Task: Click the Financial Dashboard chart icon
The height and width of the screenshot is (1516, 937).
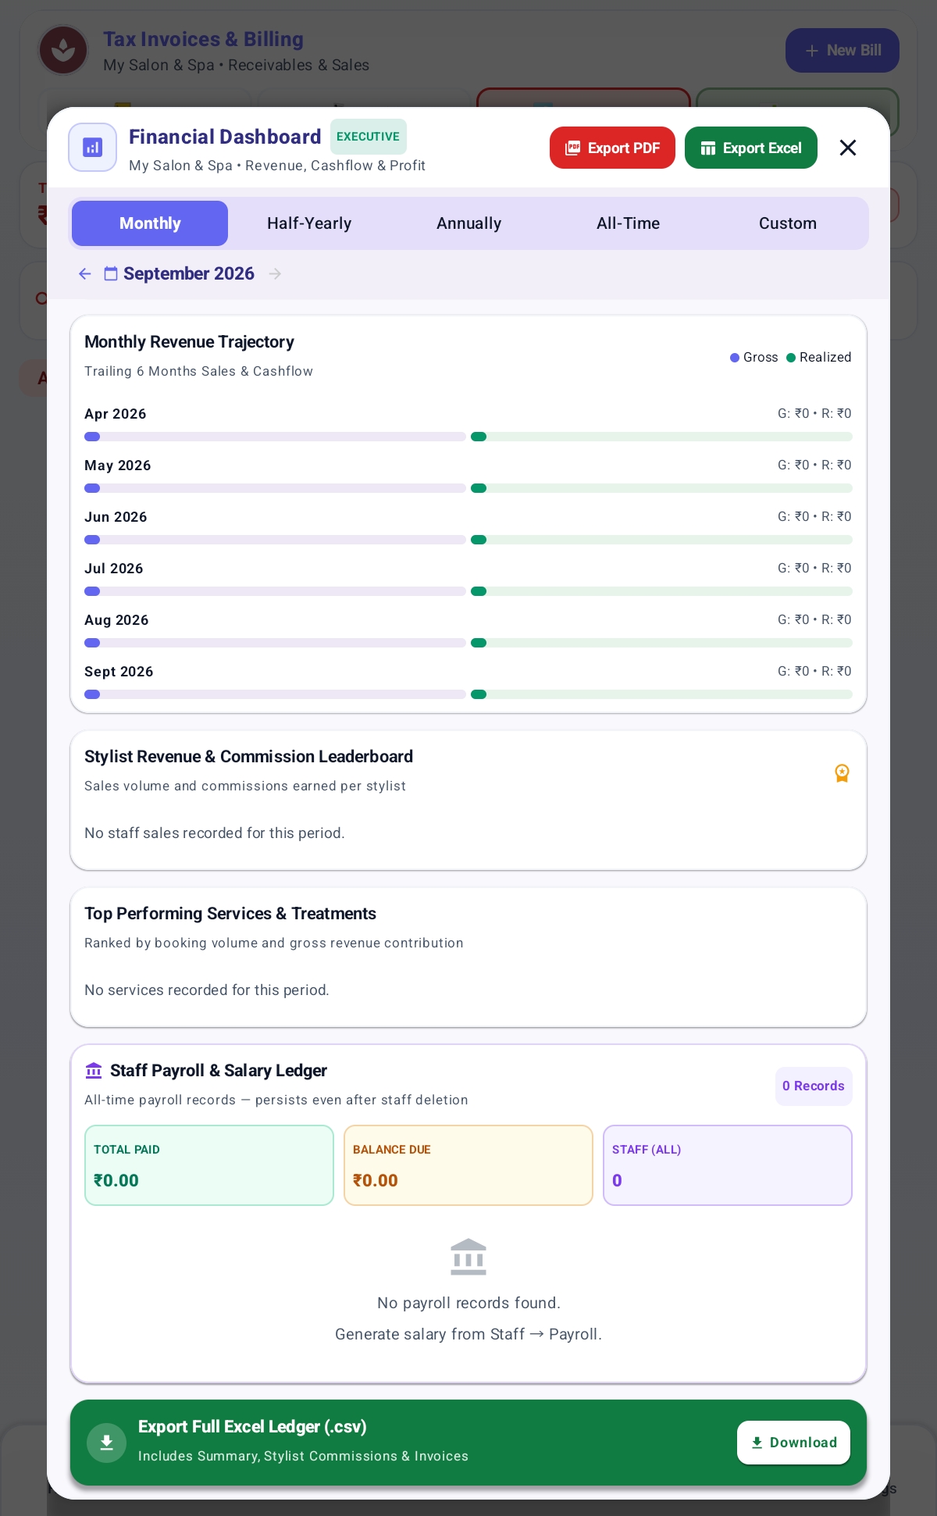Action: pos(92,147)
